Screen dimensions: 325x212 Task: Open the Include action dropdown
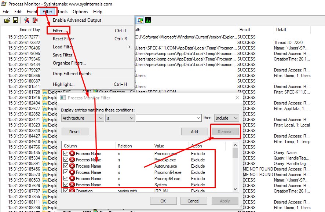[x=226, y=118]
